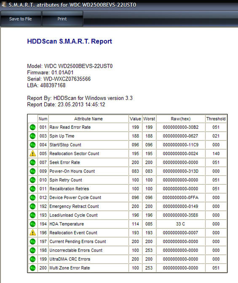Click warning icon for Reallocation Event Count
Image resolution: width=238 pixels, height=283 pixels.
click(x=32, y=233)
